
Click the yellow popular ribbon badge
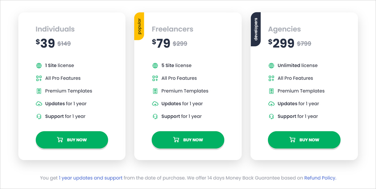[x=139, y=26]
